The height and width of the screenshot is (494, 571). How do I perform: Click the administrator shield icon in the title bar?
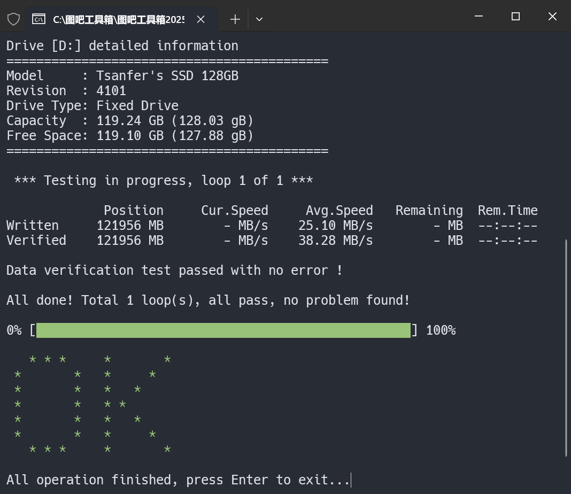(x=14, y=19)
